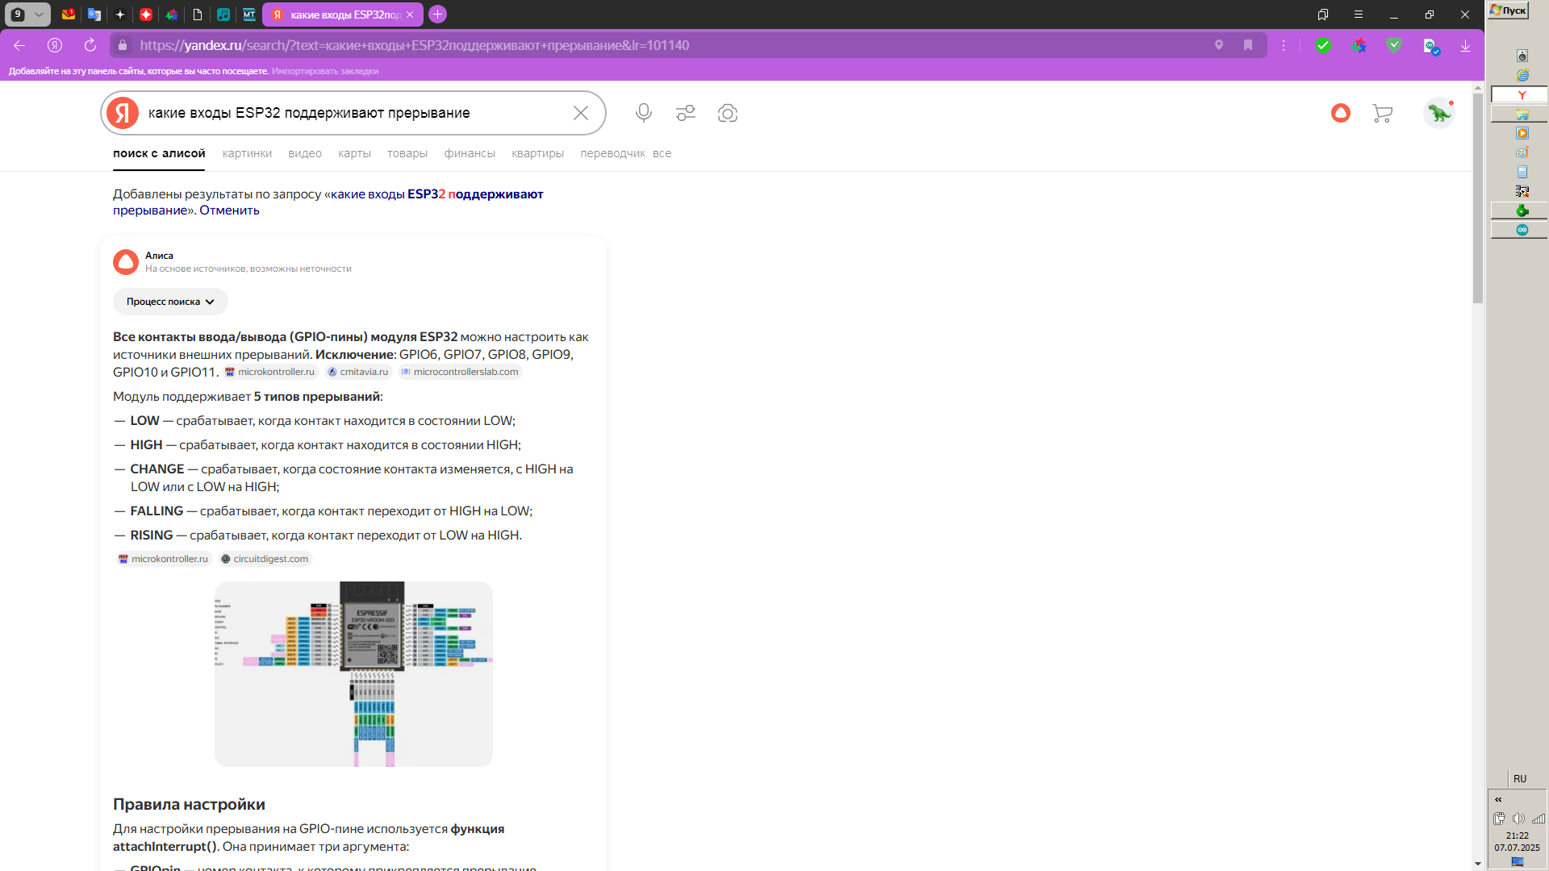The image size is (1549, 871).
Task: Click the green checkmark extension icon
Action: (1323, 45)
